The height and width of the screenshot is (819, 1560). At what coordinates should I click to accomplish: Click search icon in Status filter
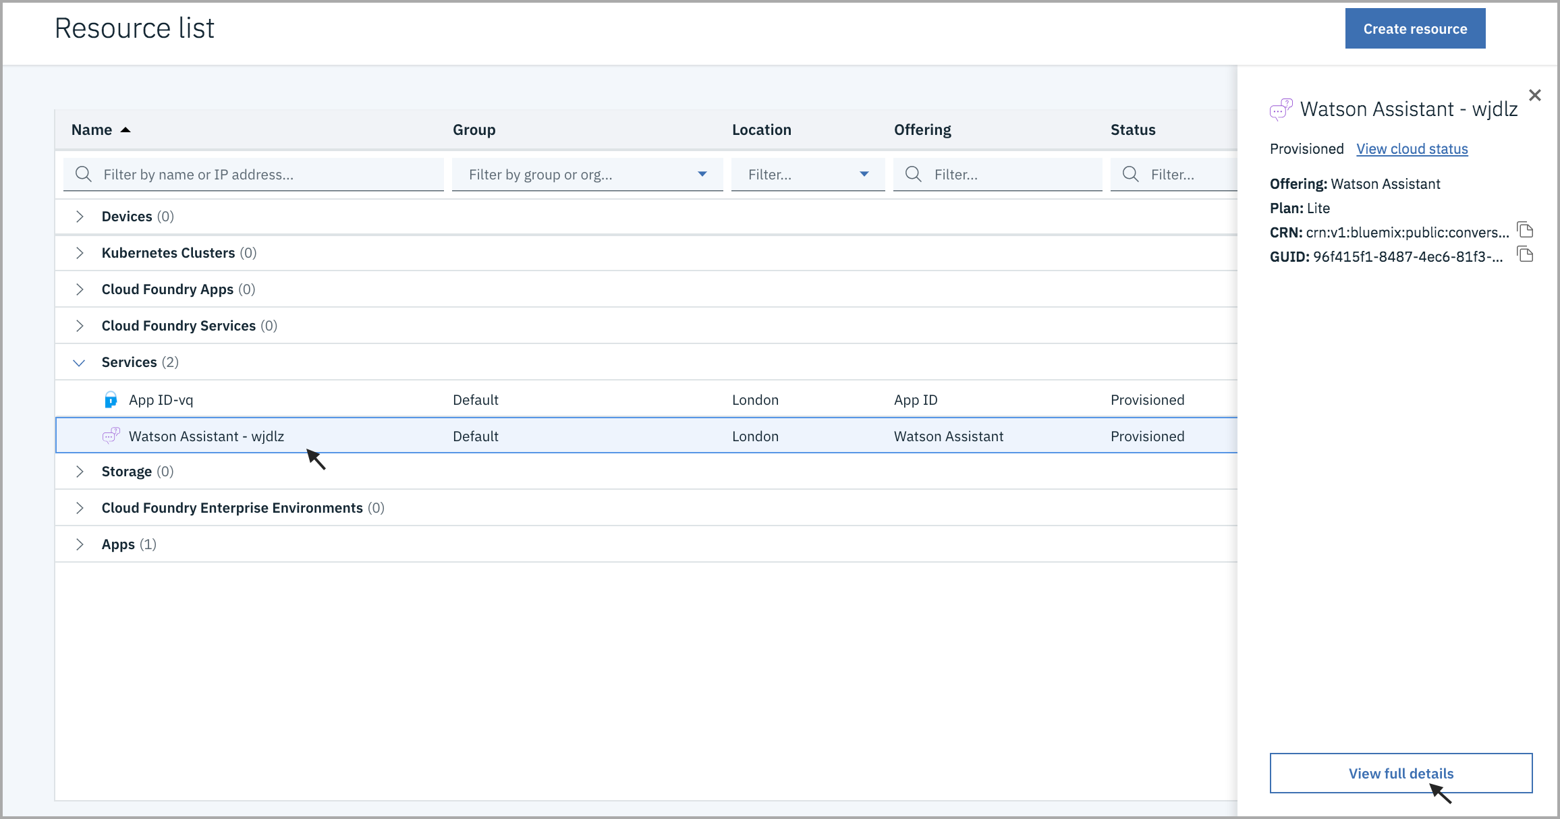point(1130,174)
